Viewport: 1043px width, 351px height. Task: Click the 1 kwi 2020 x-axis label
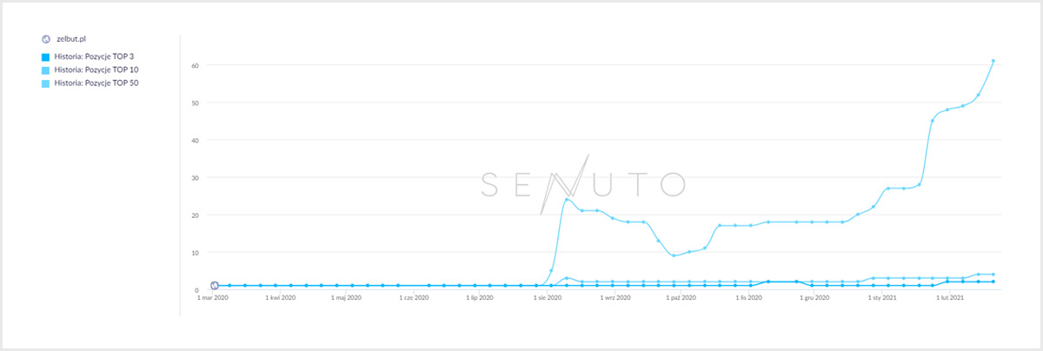282,297
